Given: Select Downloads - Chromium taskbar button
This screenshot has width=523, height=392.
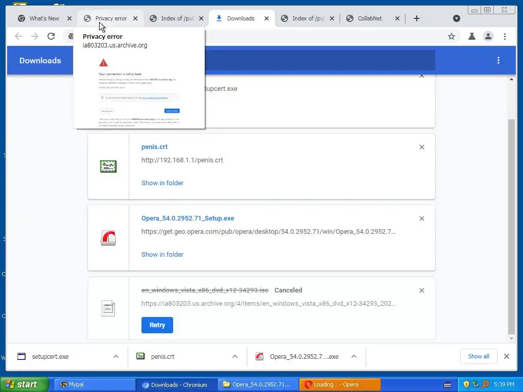Looking at the screenshot, I should (176, 385).
